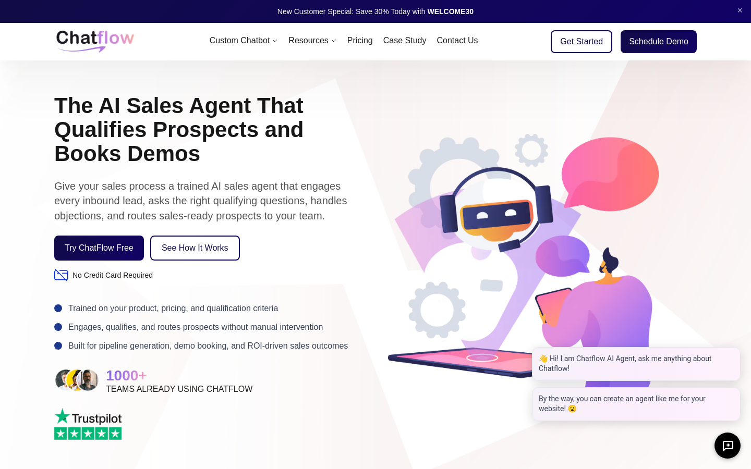751x469 pixels.
Task: Click the WELCOME30 promo code text
Action: (451, 11)
